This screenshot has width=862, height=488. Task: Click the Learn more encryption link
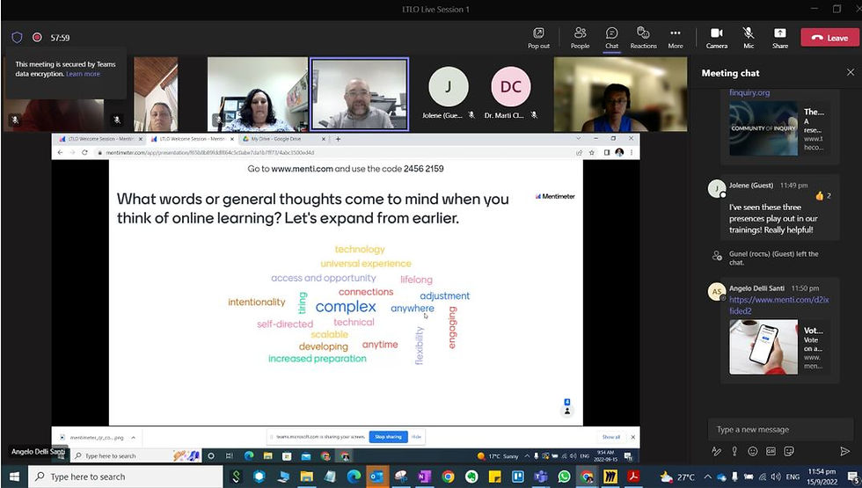point(83,74)
